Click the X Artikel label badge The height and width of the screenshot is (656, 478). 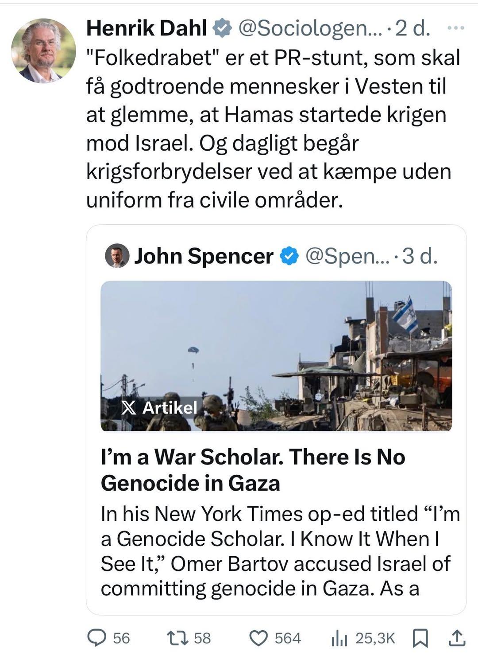[159, 407]
